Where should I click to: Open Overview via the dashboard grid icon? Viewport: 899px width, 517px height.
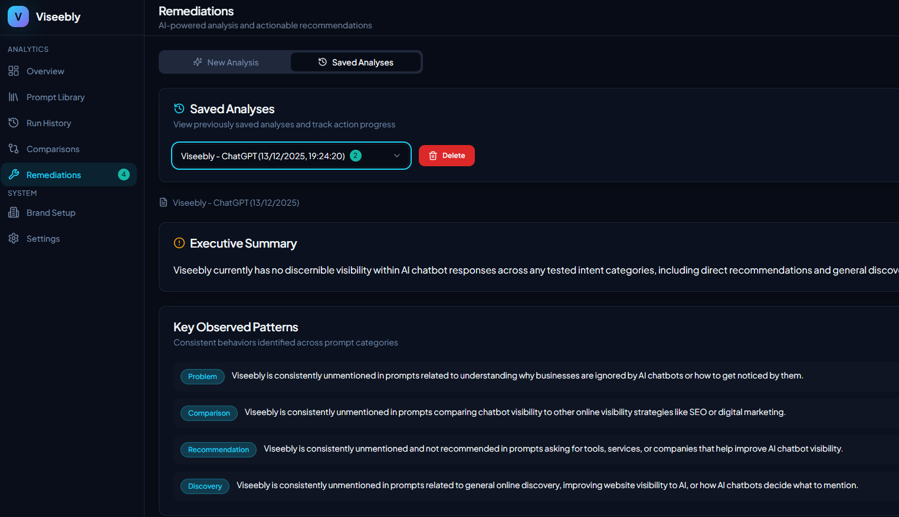pos(14,71)
